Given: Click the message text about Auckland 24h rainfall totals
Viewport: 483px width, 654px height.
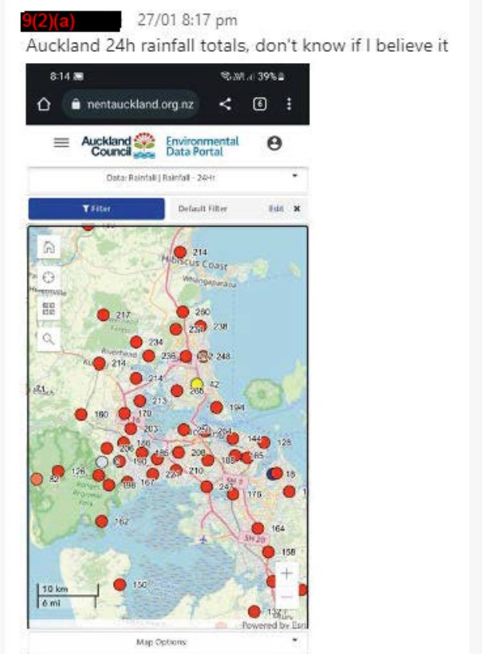Looking at the screenshot, I should pyautogui.click(x=237, y=45).
